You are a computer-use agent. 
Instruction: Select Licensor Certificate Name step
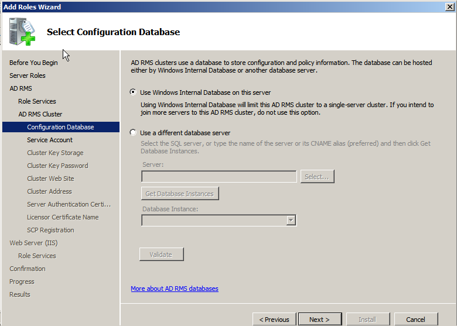pyautogui.click(x=63, y=217)
